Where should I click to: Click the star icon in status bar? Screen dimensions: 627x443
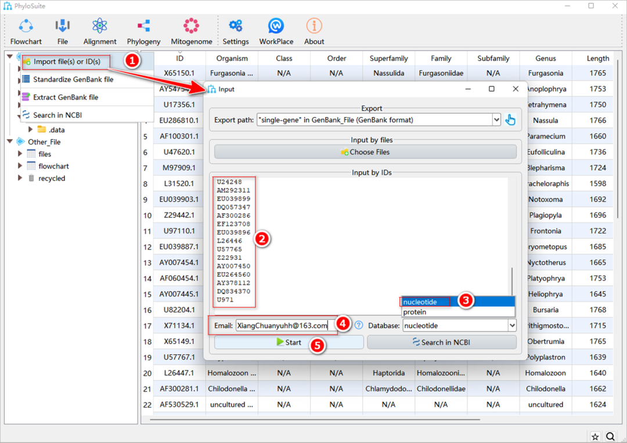595,437
